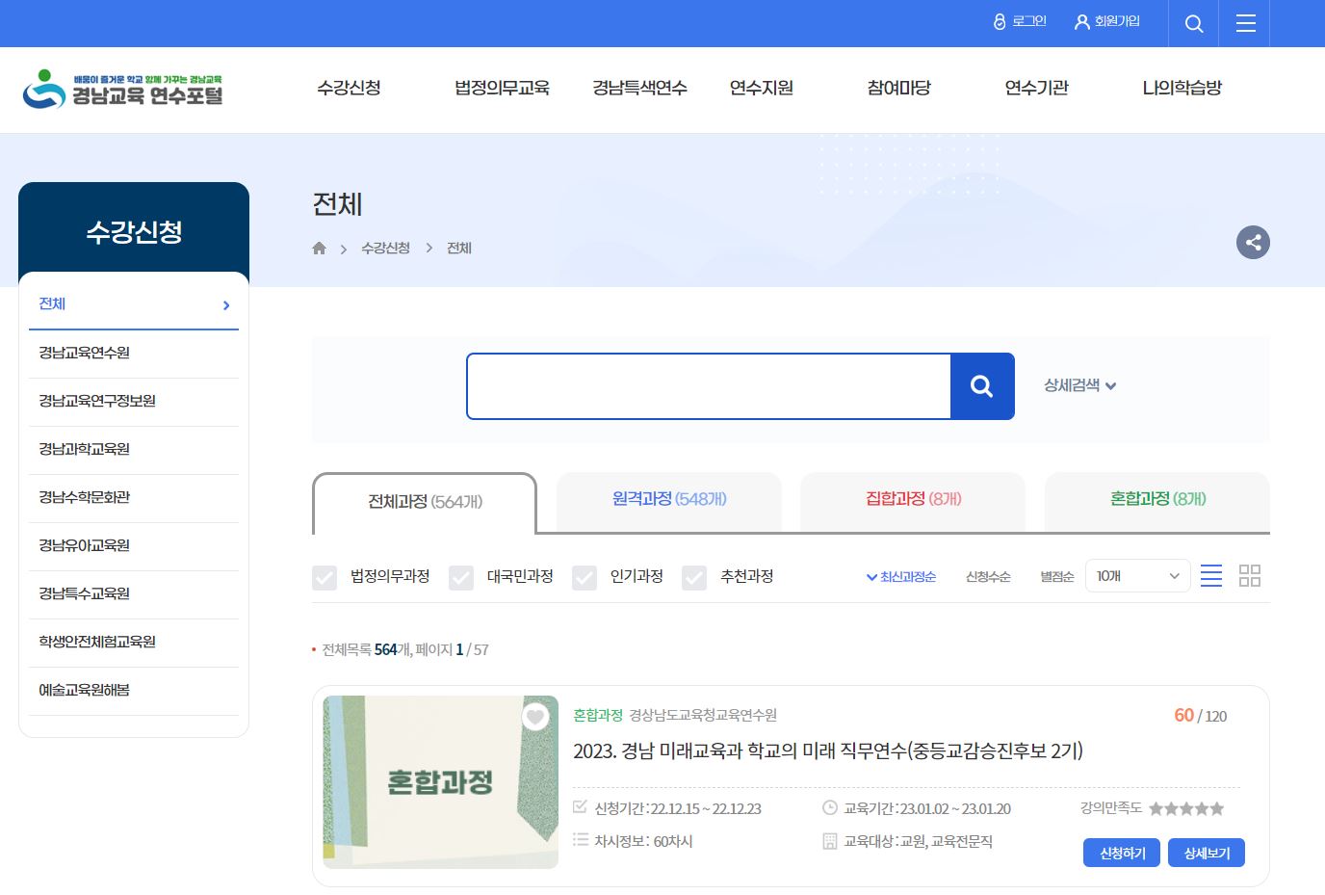Open the 최신과정순 sort order dropdown

pos(900,576)
